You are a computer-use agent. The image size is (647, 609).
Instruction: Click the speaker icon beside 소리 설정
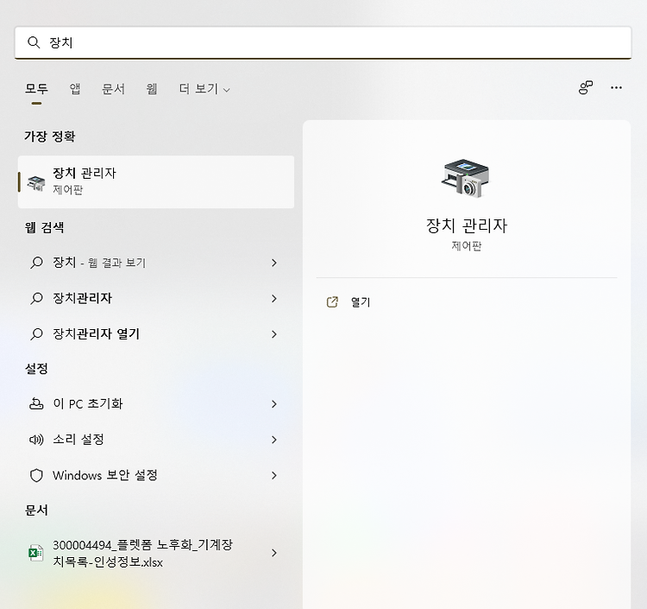tap(36, 440)
